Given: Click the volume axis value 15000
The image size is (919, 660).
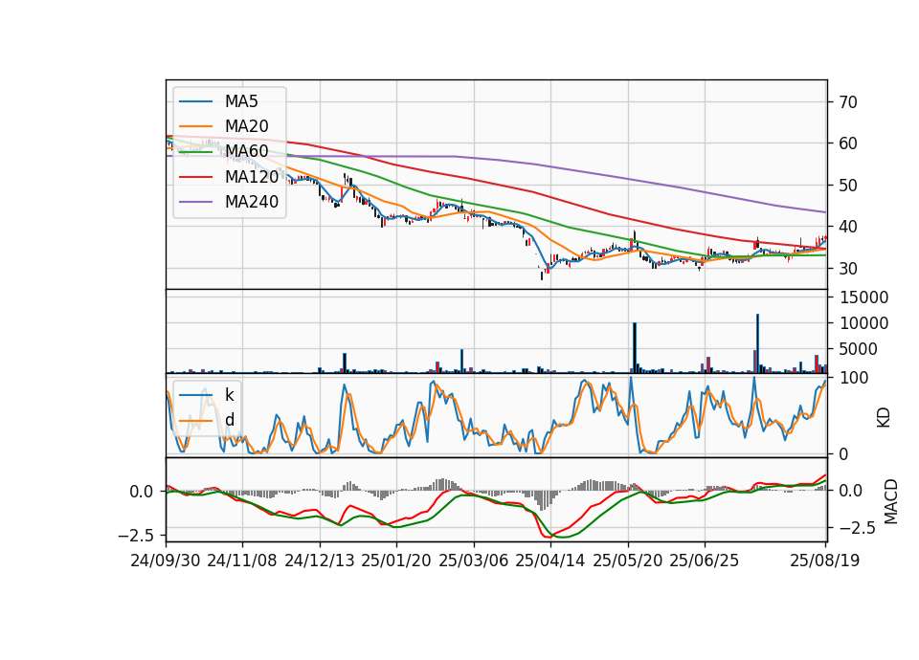Looking at the screenshot, I should pyautogui.click(x=863, y=297).
